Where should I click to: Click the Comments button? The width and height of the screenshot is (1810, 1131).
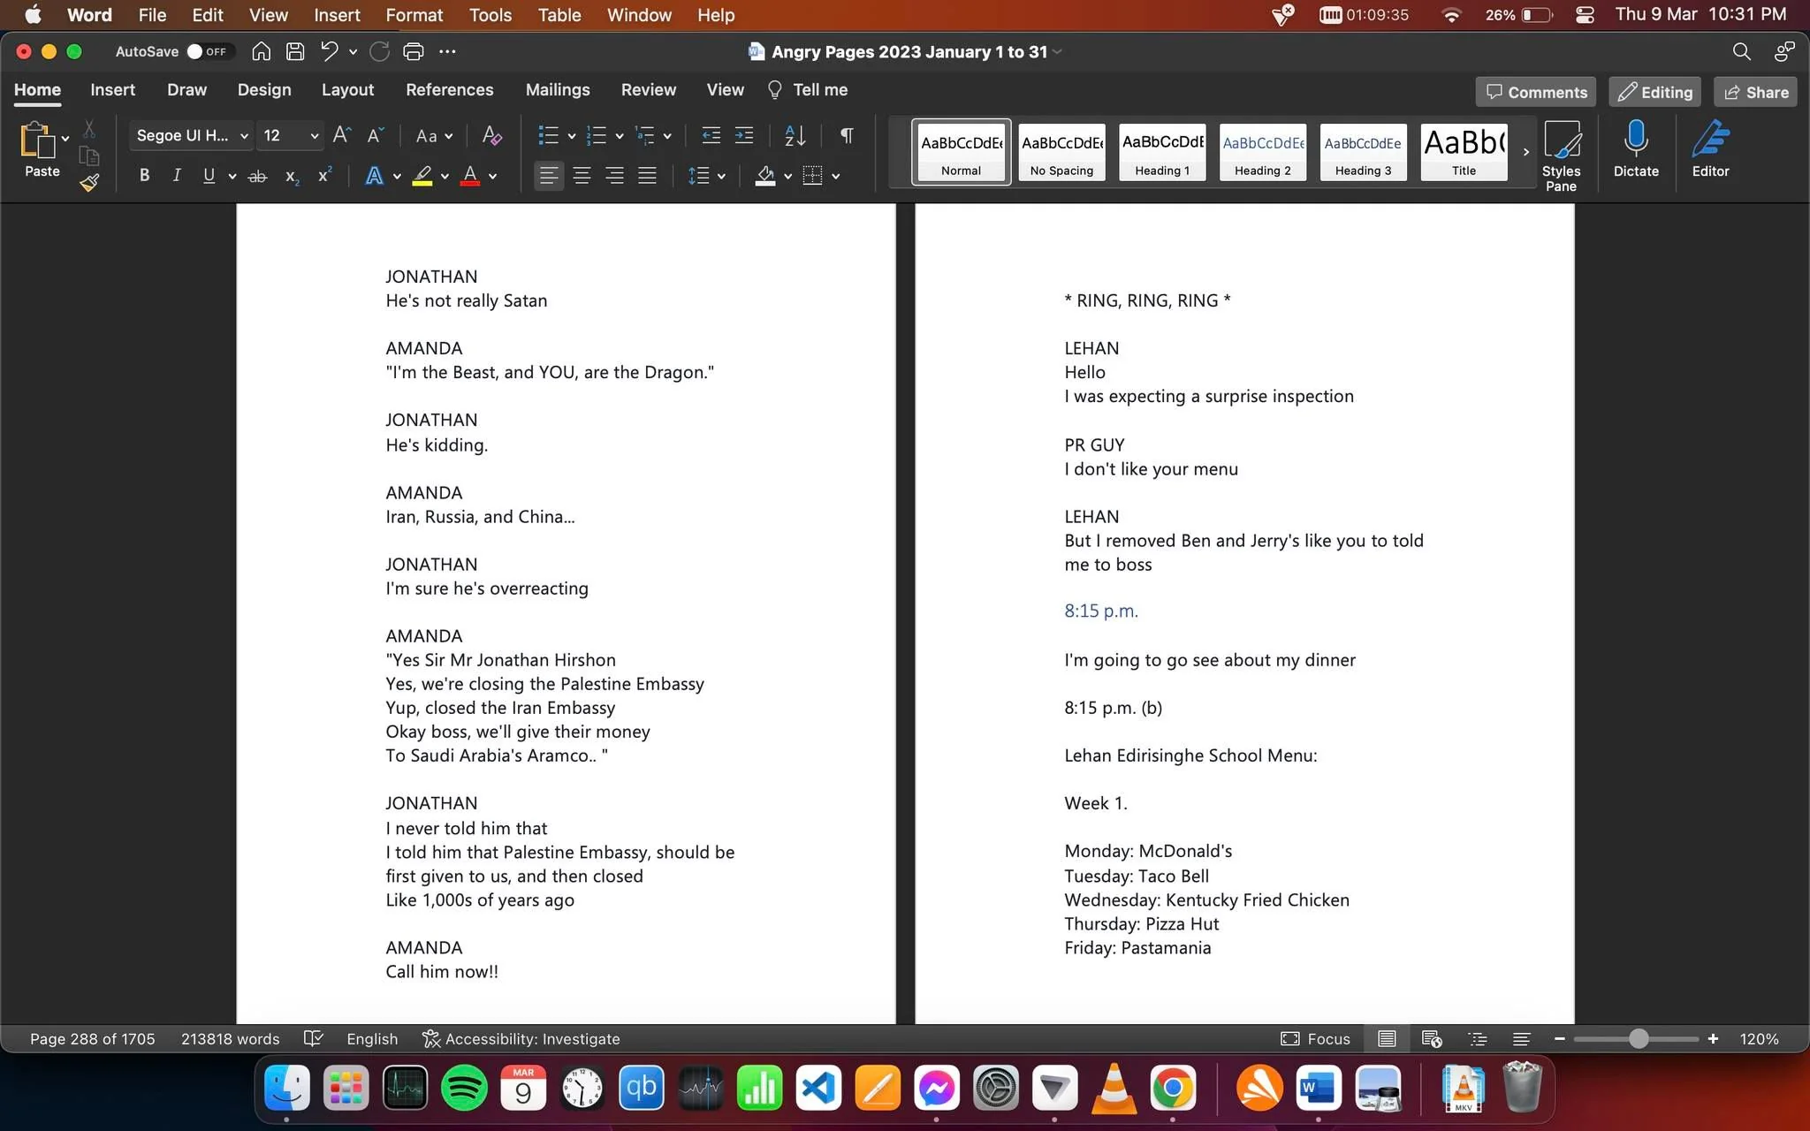pyautogui.click(x=1536, y=92)
